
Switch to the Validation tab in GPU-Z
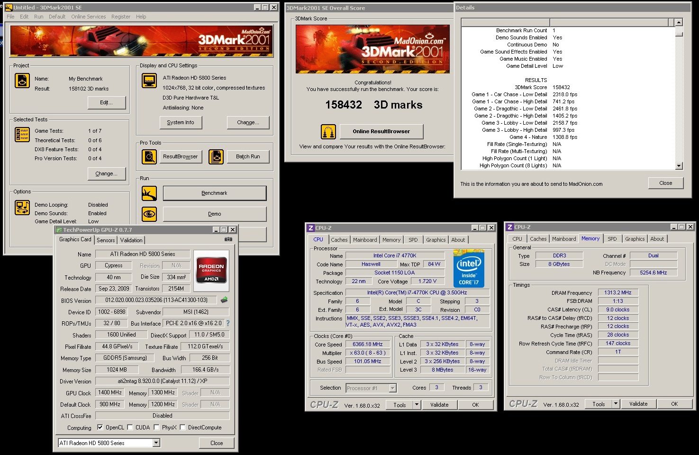click(x=131, y=240)
